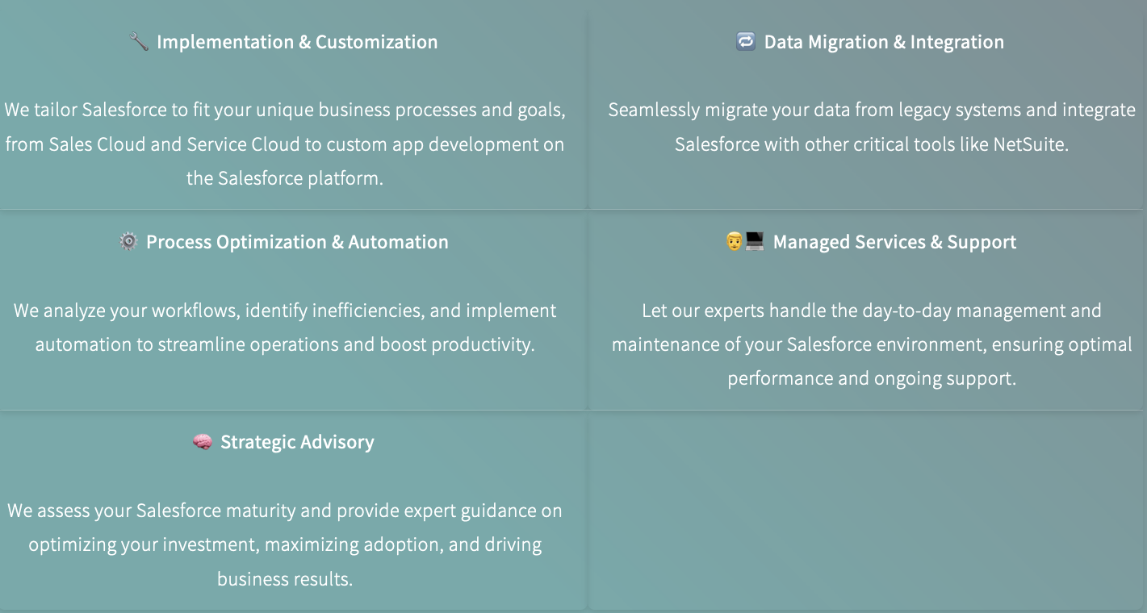Click the paragraph about day-to-day management
Image resolution: width=1147 pixels, height=613 pixels.
click(x=872, y=344)
